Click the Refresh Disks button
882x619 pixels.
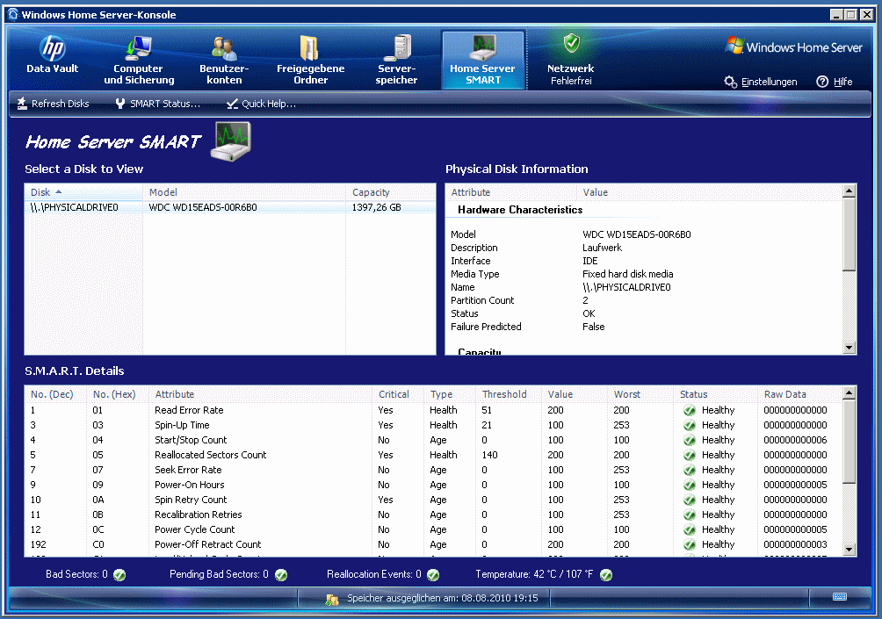click(53, 104)
